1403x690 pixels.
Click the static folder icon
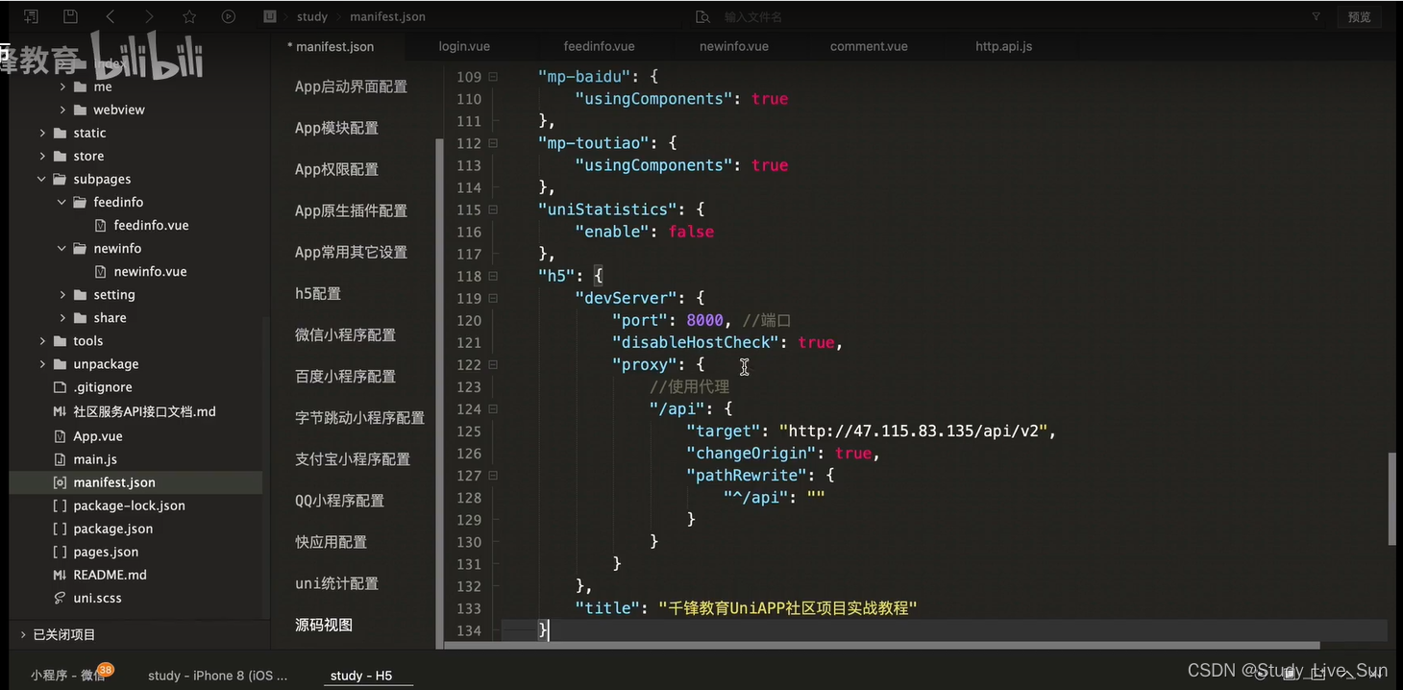(60, 133)
